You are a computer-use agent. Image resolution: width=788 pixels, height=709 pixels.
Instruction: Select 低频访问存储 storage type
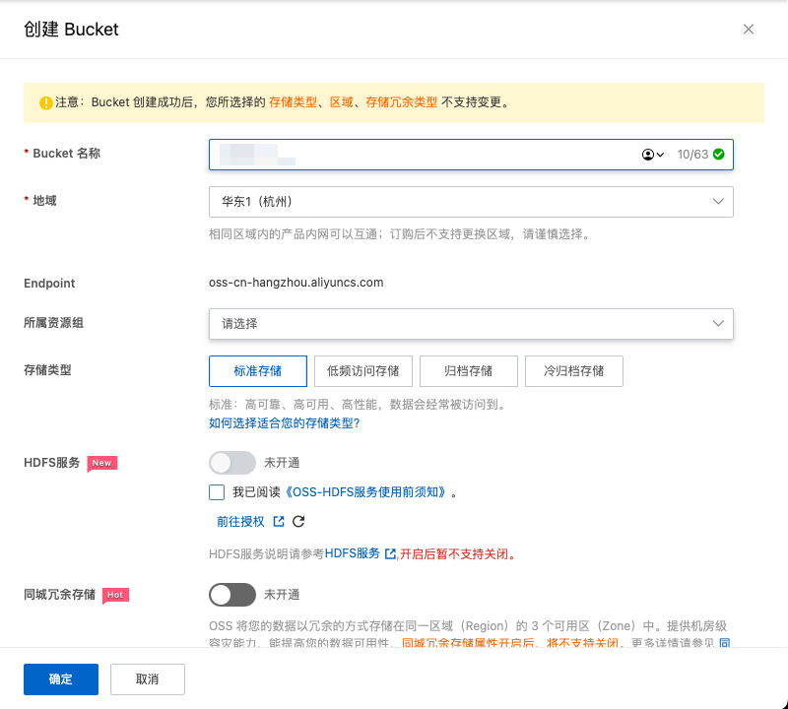click(363, 371)
